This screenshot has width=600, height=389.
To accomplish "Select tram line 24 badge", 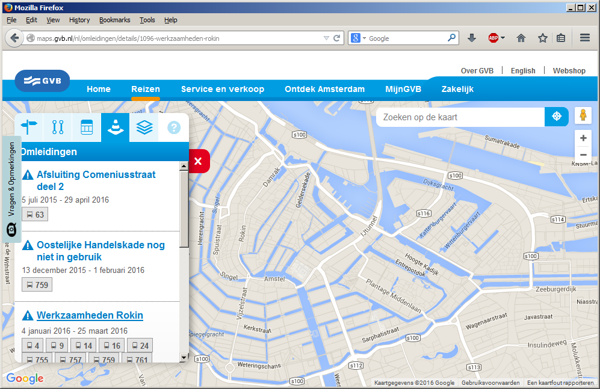I will pyautogui.click(x=140, y=346).
